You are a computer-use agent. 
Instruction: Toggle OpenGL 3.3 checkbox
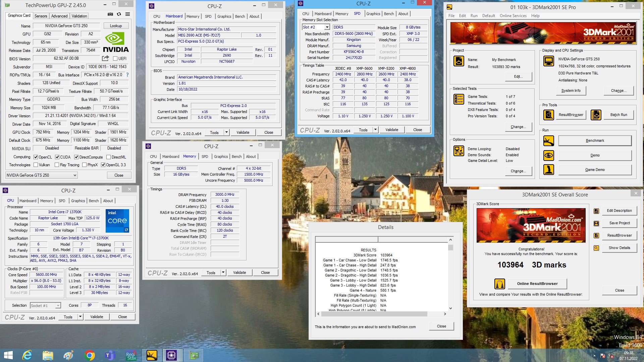click(x=103, y=165)
